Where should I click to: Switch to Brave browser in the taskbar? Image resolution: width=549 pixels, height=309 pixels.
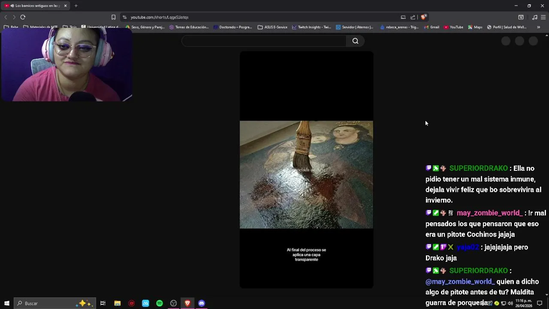tap(187, 303)
